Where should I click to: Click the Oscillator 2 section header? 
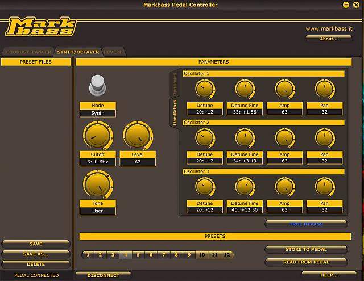(263, 123)
